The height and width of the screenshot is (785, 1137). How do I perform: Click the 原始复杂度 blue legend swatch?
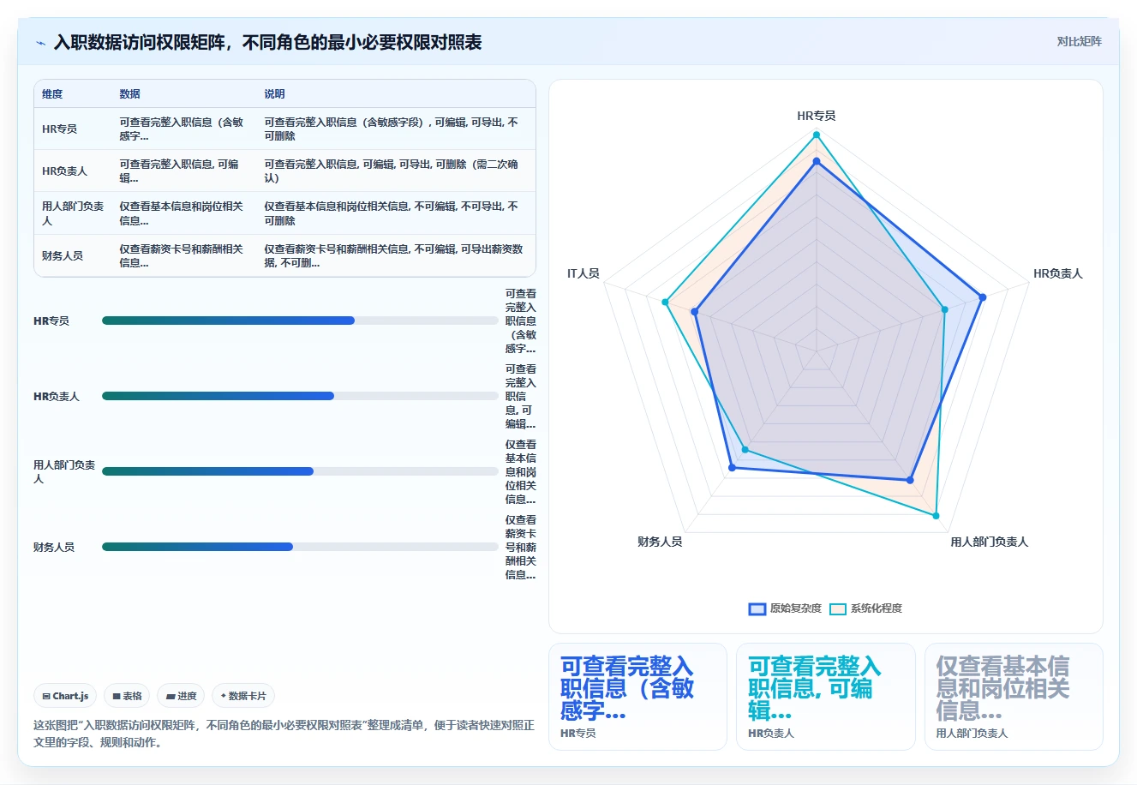point(757,609)
